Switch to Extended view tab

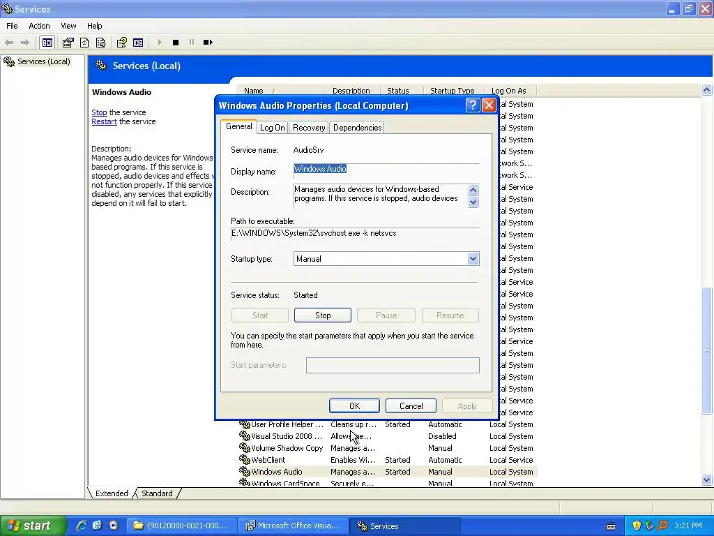[112, 493]
